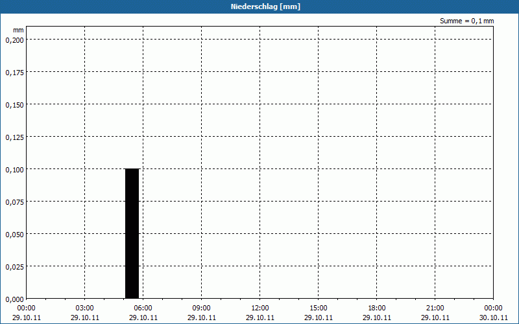Select the 0,175 y-axis label

(14, 72)
